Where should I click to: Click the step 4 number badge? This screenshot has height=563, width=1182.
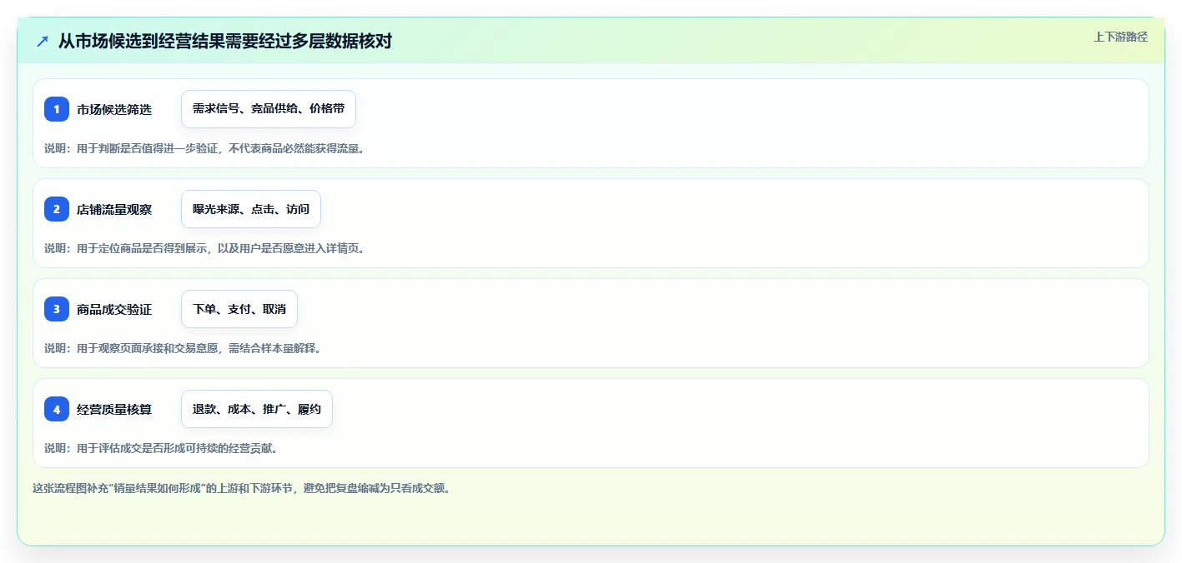pyautogui.click(x=57, y=409)
